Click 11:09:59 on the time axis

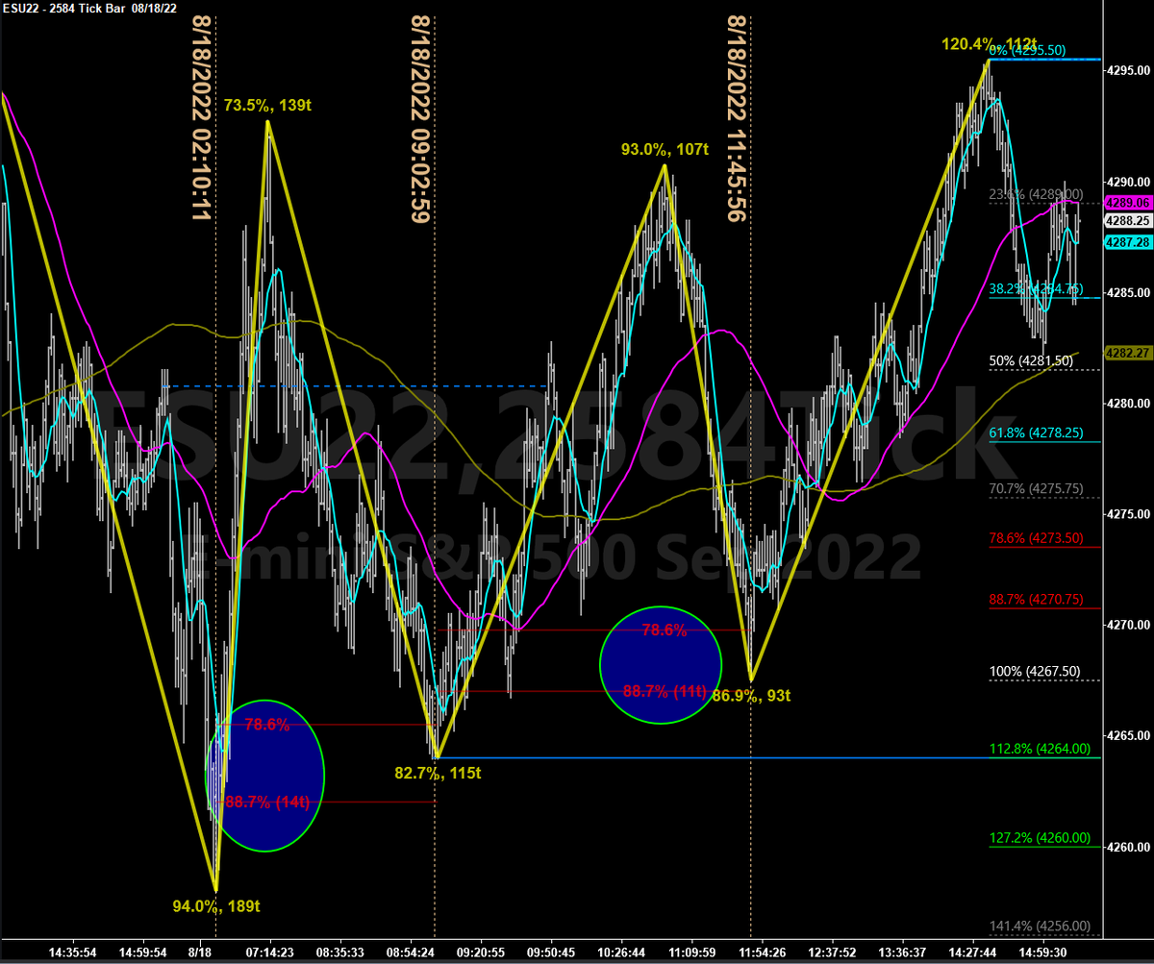(x=691, y=952)
